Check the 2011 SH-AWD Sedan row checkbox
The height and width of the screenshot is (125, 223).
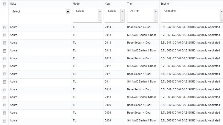[x=5, y=82]
